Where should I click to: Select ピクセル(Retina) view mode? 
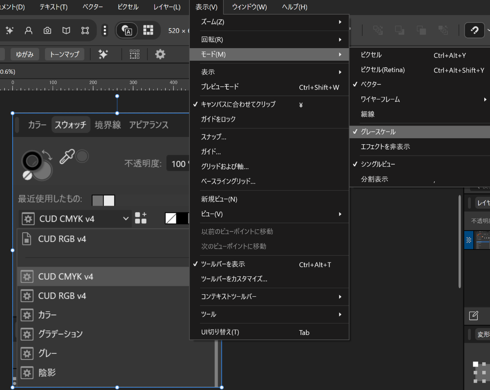click(420, 70)
